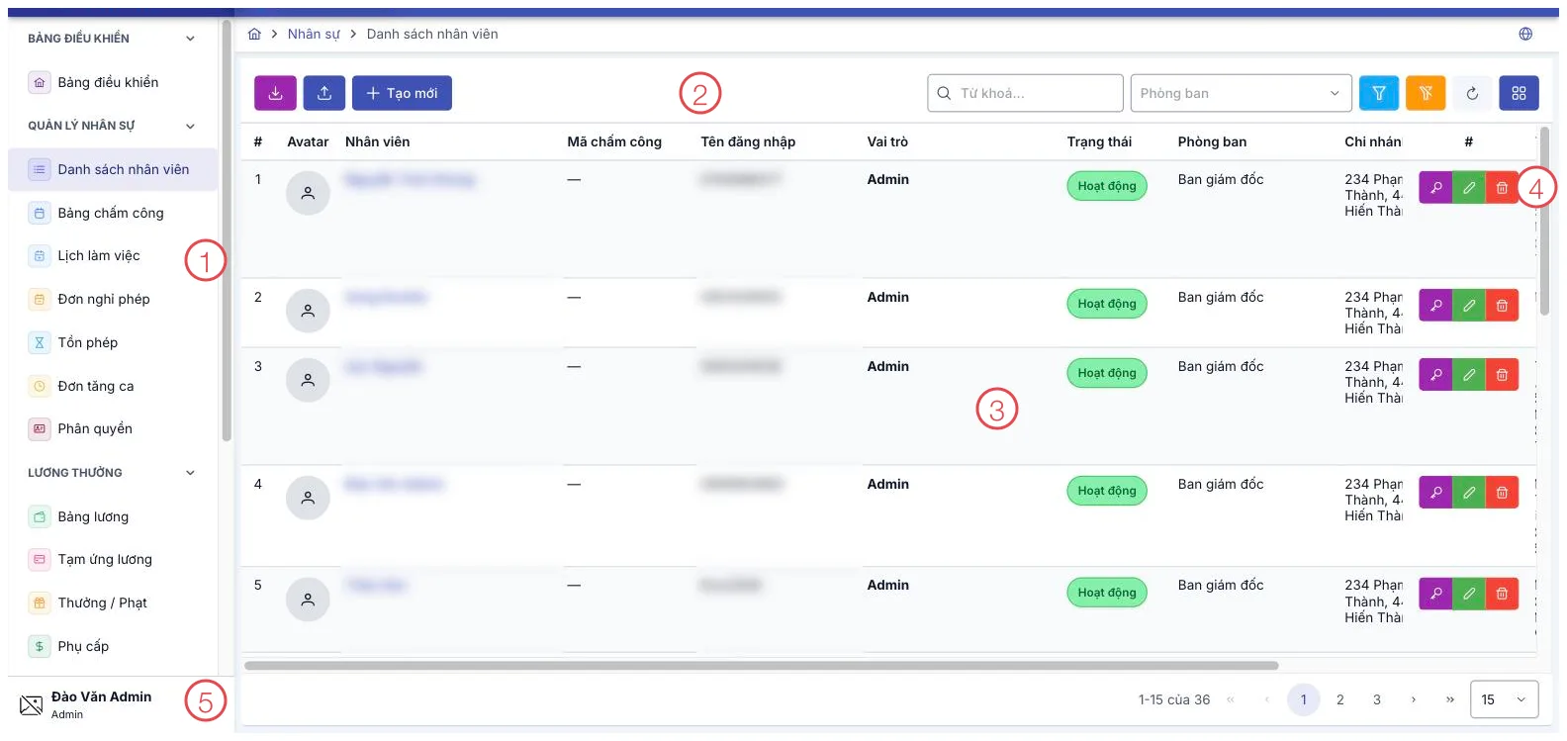Click the upload import button

coord(324,93)
